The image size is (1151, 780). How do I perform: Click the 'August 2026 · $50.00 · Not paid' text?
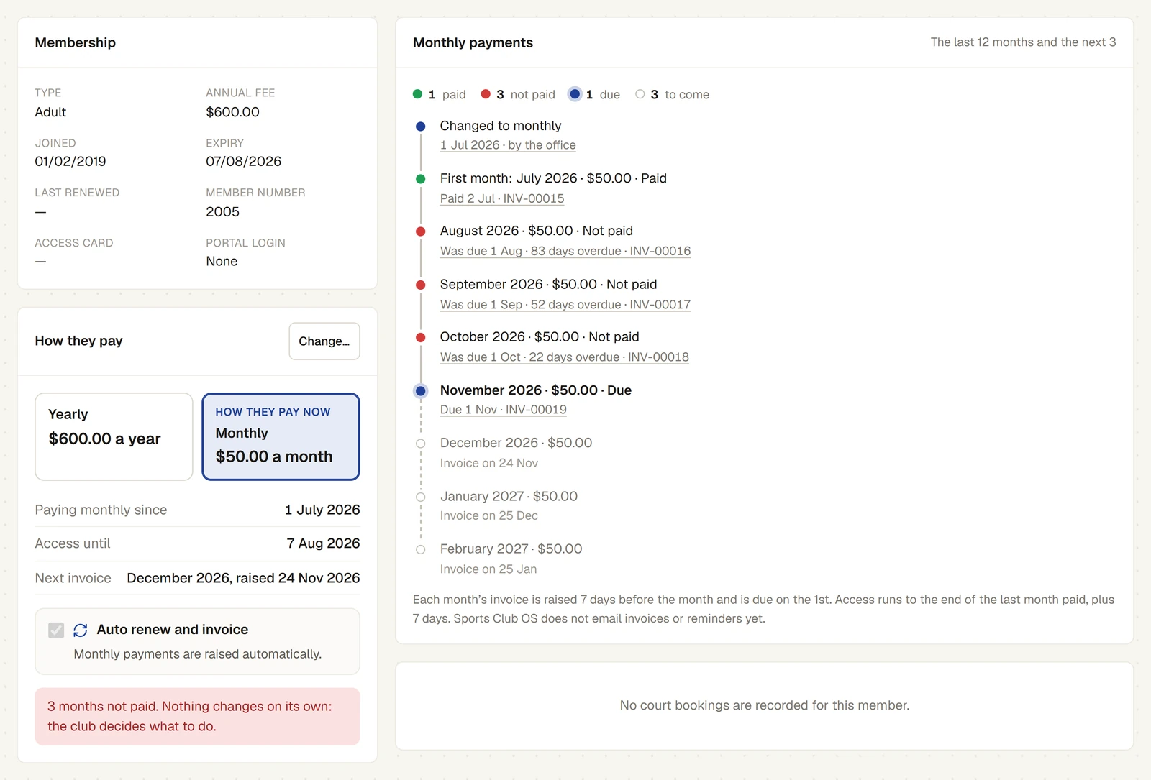537,231
